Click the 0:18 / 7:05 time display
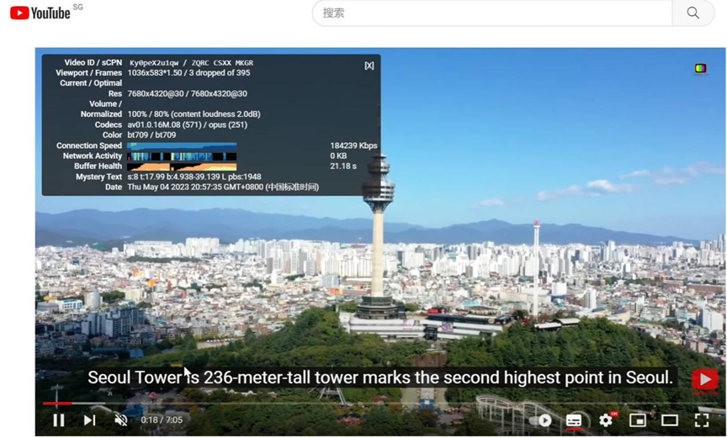 tap(162, 420)
